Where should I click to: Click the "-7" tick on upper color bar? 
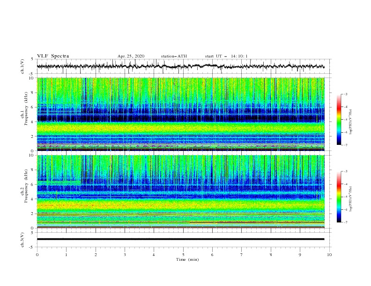click(345, 145)
